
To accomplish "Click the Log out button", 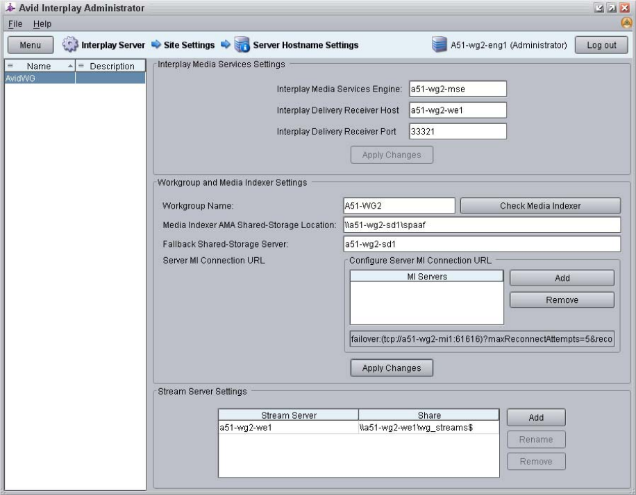I will [x=601, y=45].
